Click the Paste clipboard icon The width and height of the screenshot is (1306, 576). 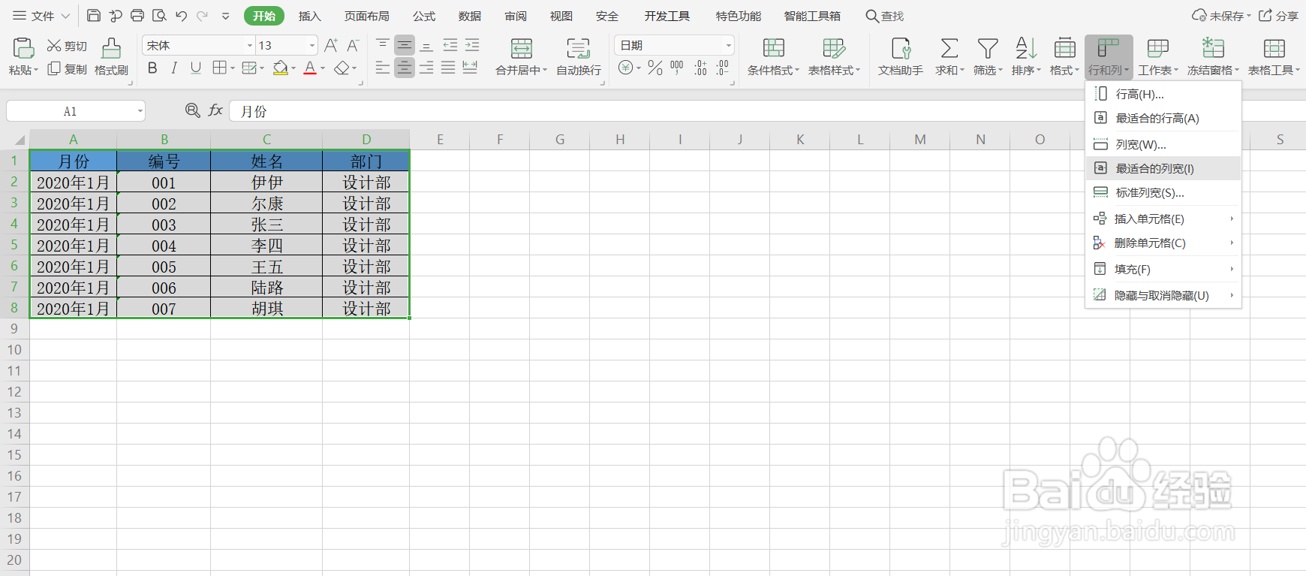pyautogui.click(x=23, y=48)
